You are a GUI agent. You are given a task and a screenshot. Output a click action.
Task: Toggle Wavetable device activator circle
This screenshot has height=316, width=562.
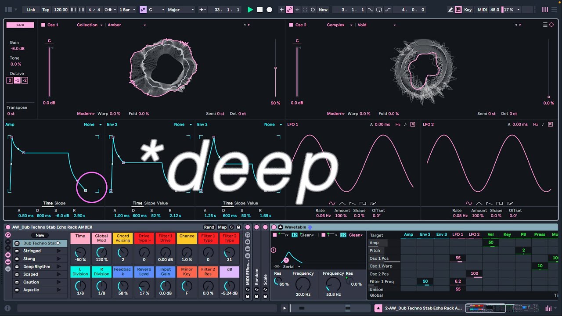tap(274, 227)
